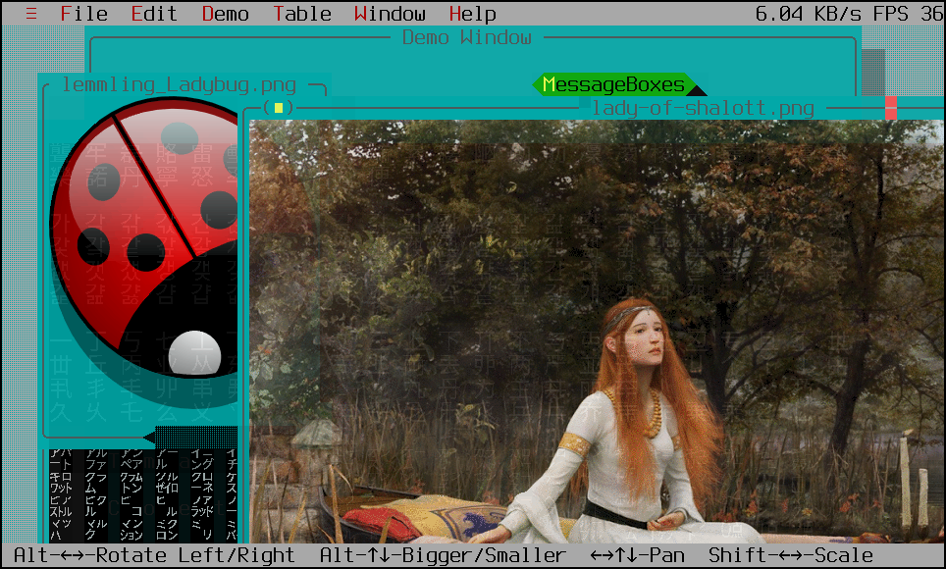The height and width of the screenshot is (569, 946).
Task: Open the Window menu
Action: pos(391,14)
